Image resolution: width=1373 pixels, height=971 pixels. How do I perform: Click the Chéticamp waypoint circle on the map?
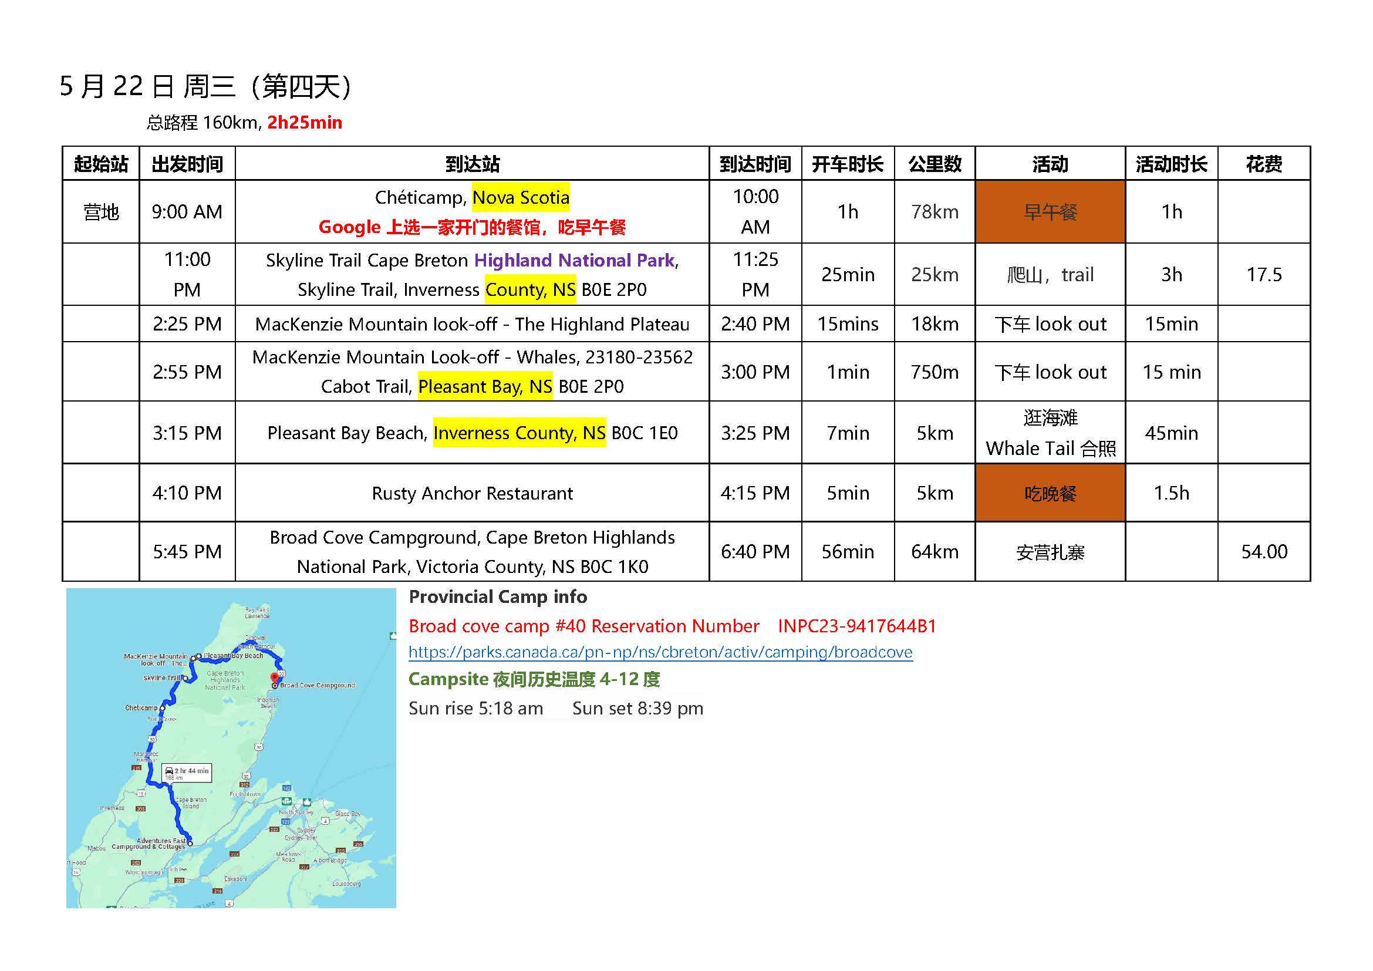pyautogui.click(x=162, y=708)
